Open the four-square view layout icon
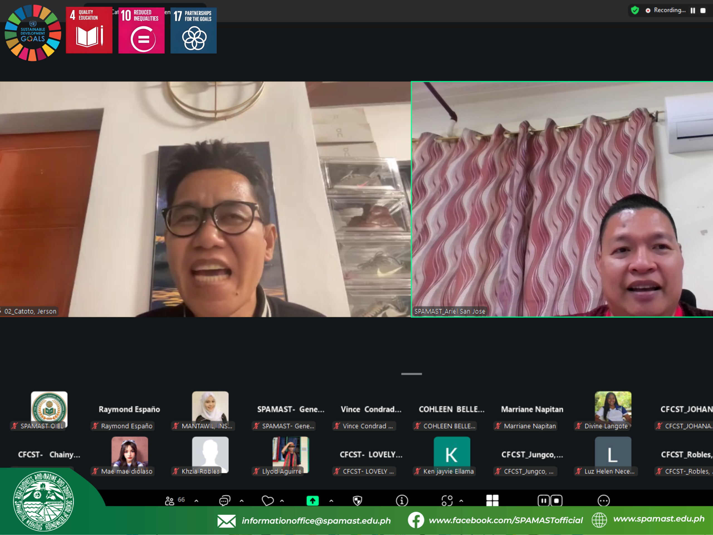The image size is (713, 535). [x=492, y=500]
